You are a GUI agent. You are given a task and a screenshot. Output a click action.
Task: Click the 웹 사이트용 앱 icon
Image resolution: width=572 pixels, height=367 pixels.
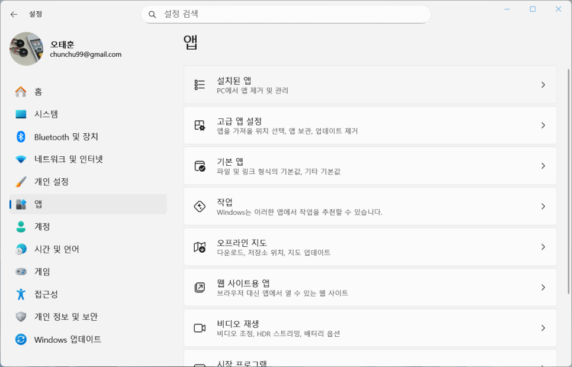[x=200, y=288]
